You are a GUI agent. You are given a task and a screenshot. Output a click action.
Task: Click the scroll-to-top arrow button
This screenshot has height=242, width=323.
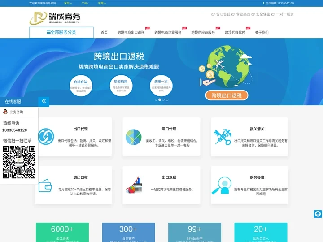318,214
